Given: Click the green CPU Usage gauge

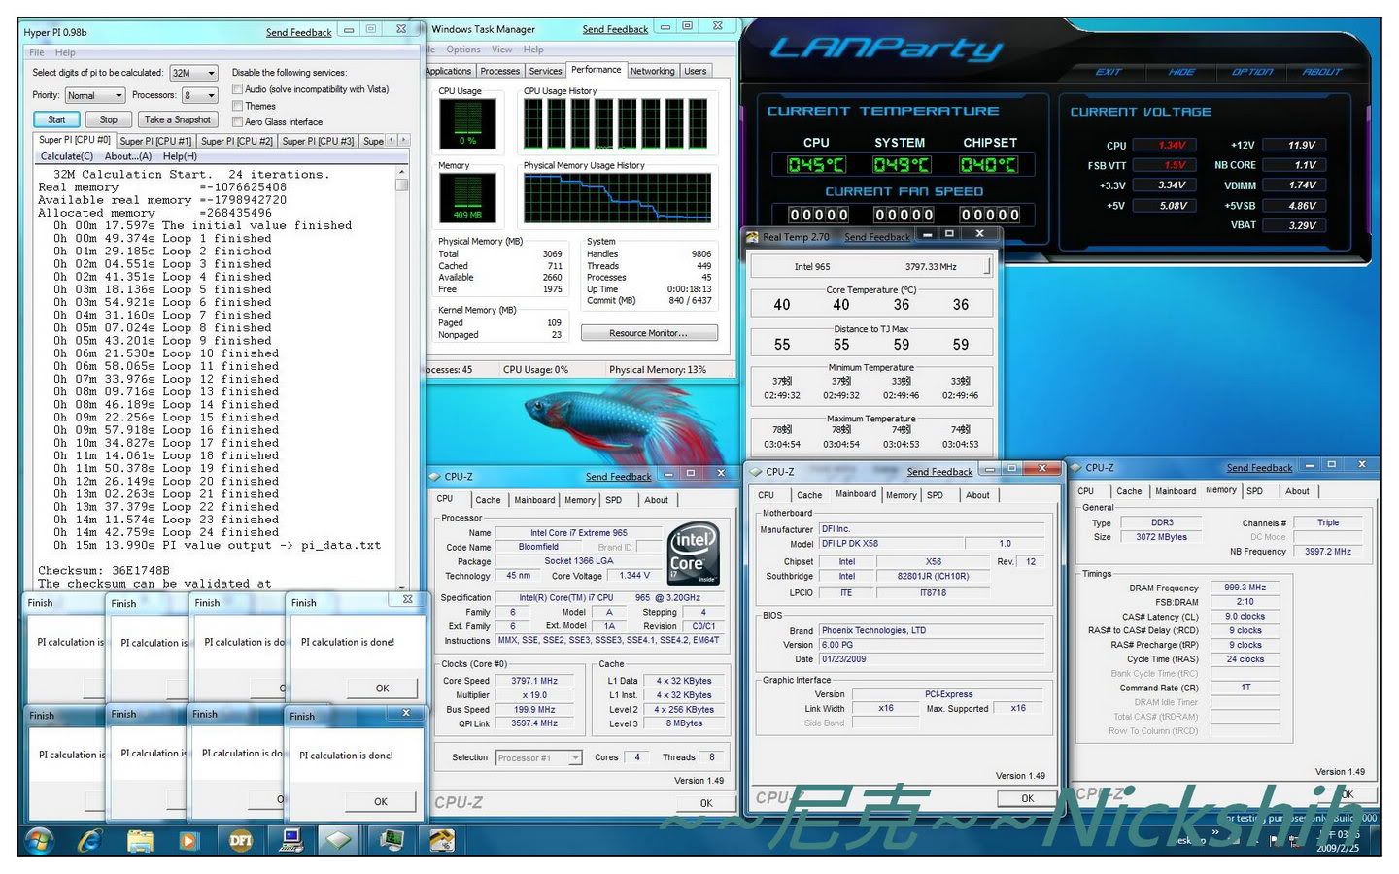Looking at the screenshot, I should (x=467, y=123).
